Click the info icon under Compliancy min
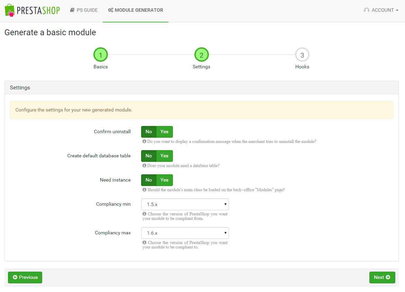Viewport: 405px width, 292px height. pyautogui.click(x=144, y=214)
